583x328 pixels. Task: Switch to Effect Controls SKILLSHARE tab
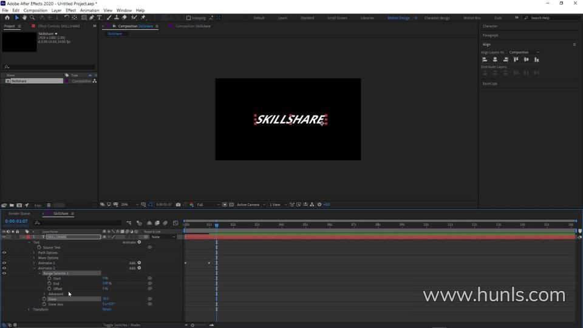tap(59, 26)
